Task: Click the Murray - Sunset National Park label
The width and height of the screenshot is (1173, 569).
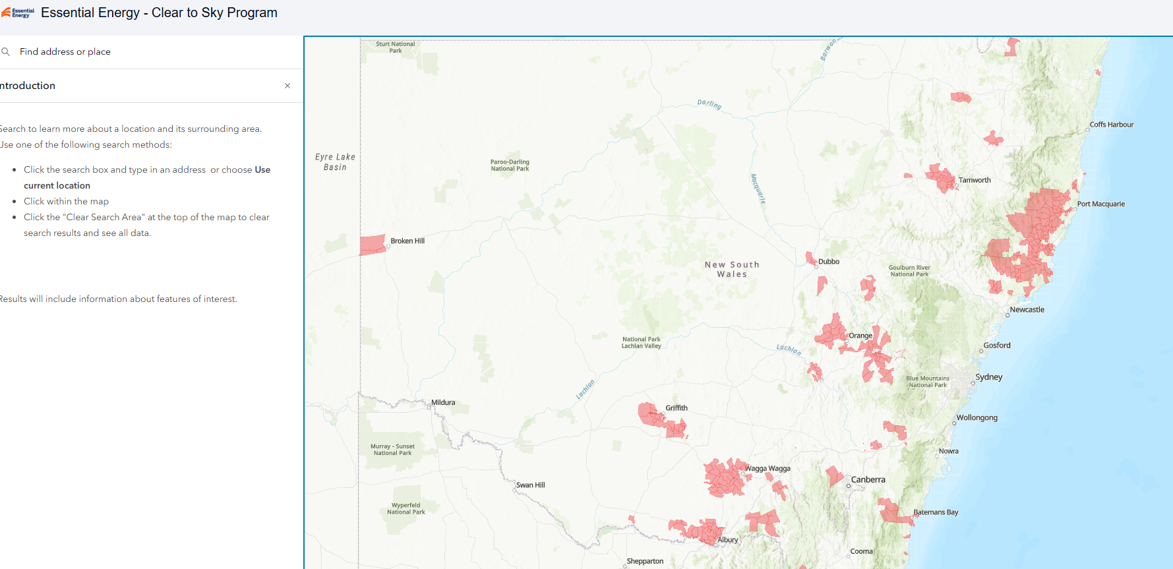Action: point(392,450)
